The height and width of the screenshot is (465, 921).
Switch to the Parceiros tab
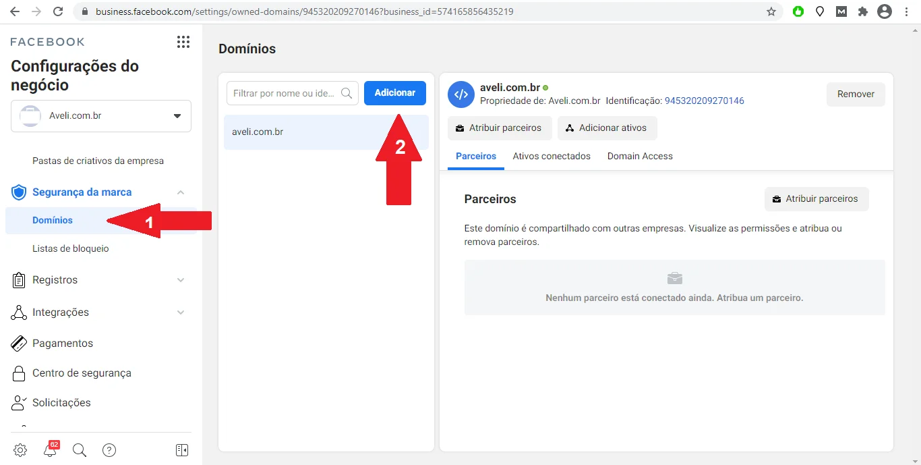476,157
